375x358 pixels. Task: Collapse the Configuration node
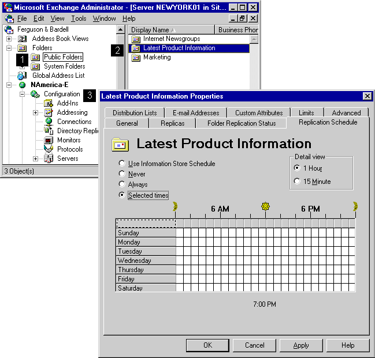[x=22, y=95]
